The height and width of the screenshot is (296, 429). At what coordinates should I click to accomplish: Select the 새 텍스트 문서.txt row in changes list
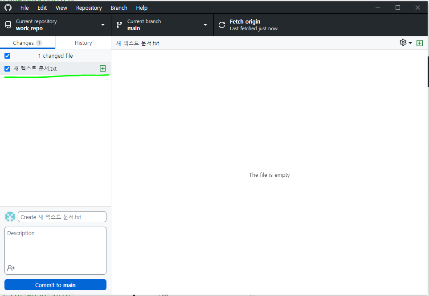[56, 68]
